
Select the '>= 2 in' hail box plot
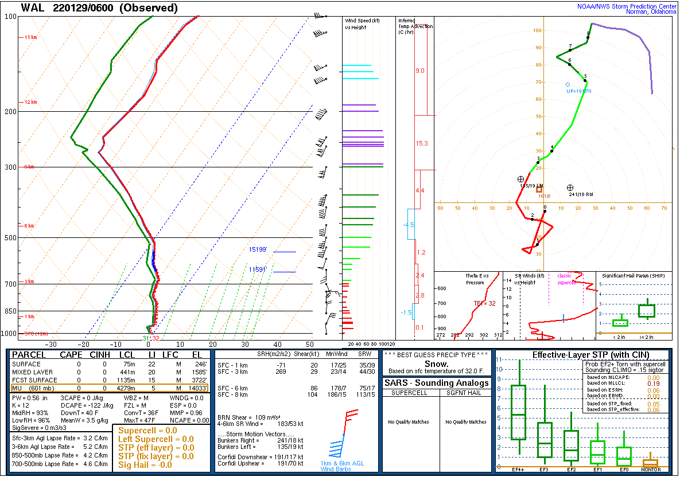(647, 310)
